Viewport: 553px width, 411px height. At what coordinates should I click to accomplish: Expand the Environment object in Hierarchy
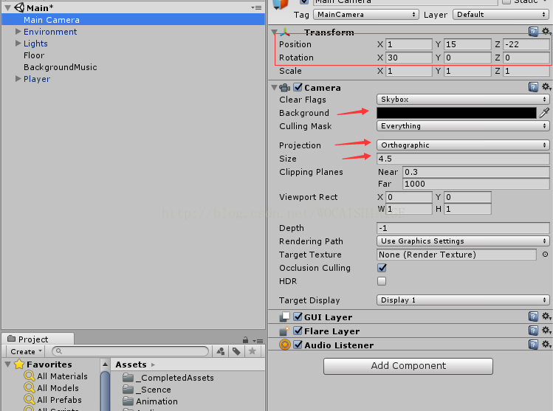18,32
